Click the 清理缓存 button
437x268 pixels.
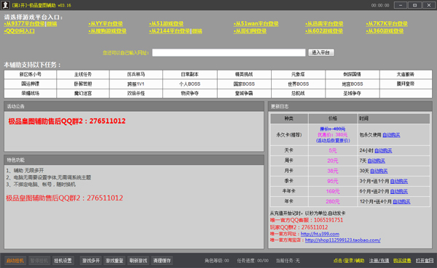coord(162,261)
